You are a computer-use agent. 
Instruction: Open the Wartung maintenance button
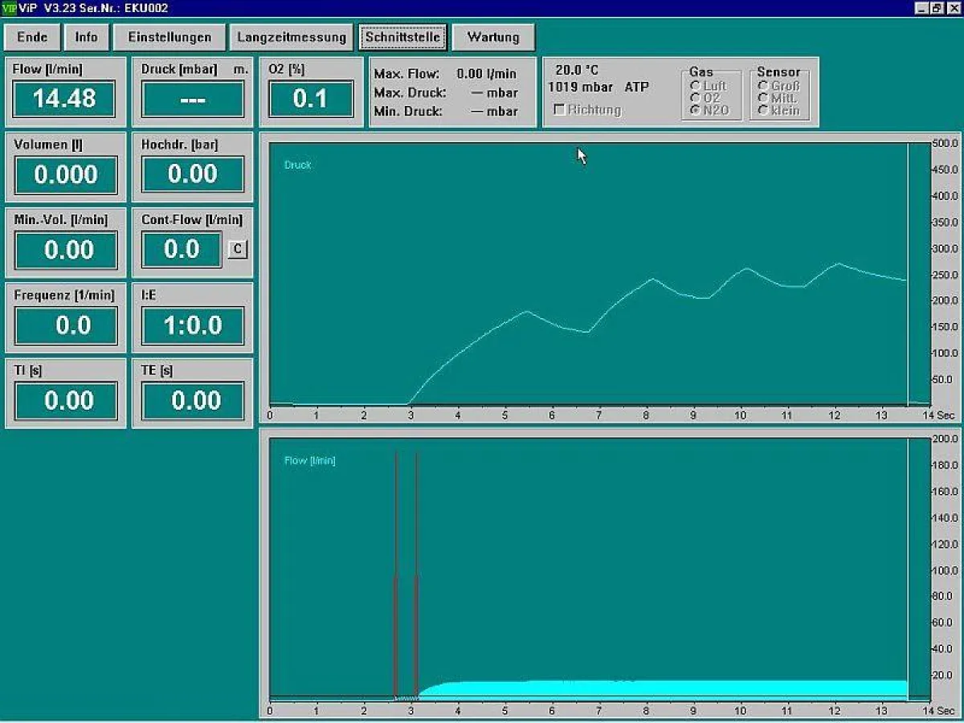coord(493,37)
